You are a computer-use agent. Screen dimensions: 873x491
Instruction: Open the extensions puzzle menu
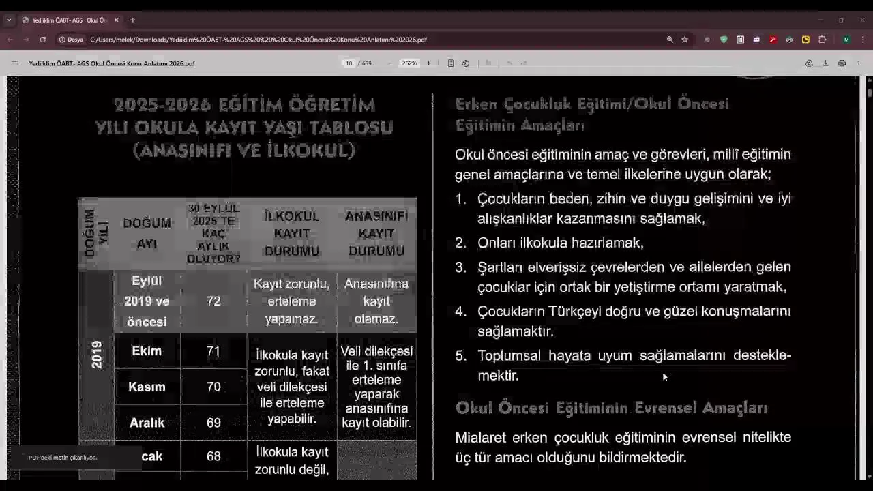(x=823, y=40)
